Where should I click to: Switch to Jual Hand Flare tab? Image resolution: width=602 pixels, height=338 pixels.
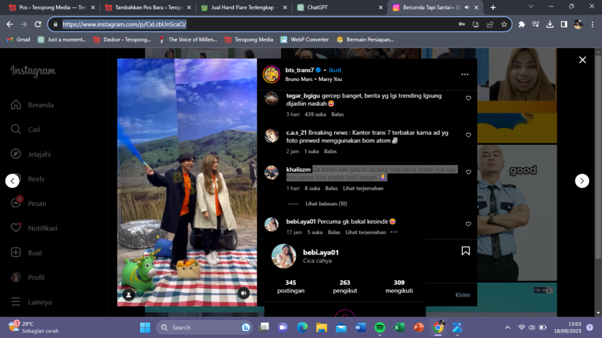[x=244, y=7]
